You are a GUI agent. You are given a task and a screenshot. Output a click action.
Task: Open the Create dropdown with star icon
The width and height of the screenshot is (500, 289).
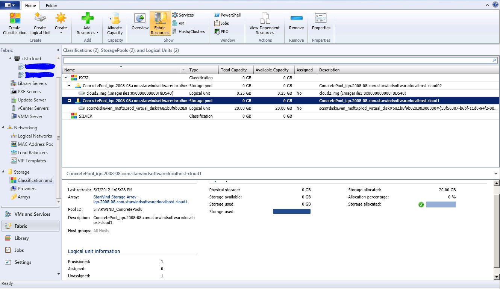point(61,24)
